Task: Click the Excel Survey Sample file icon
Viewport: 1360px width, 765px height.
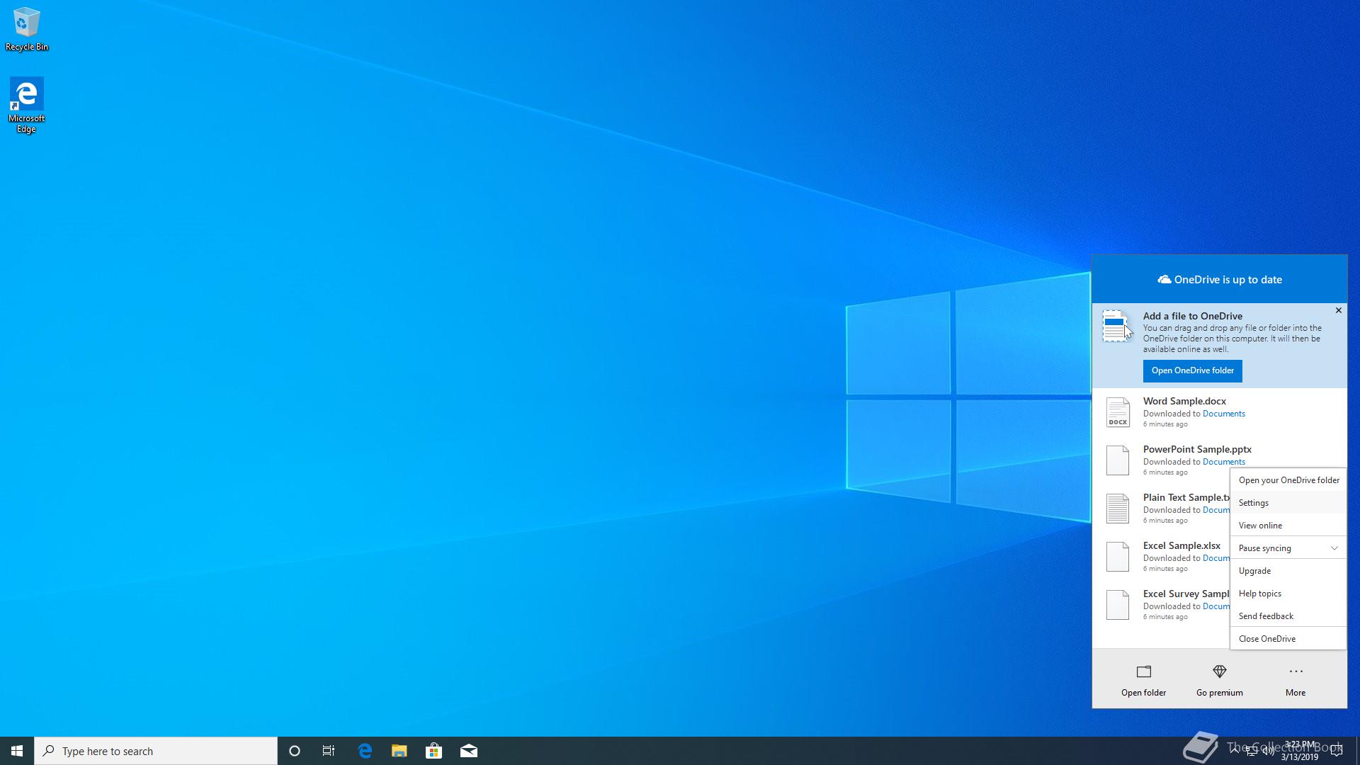Action: pos(1118,605)
